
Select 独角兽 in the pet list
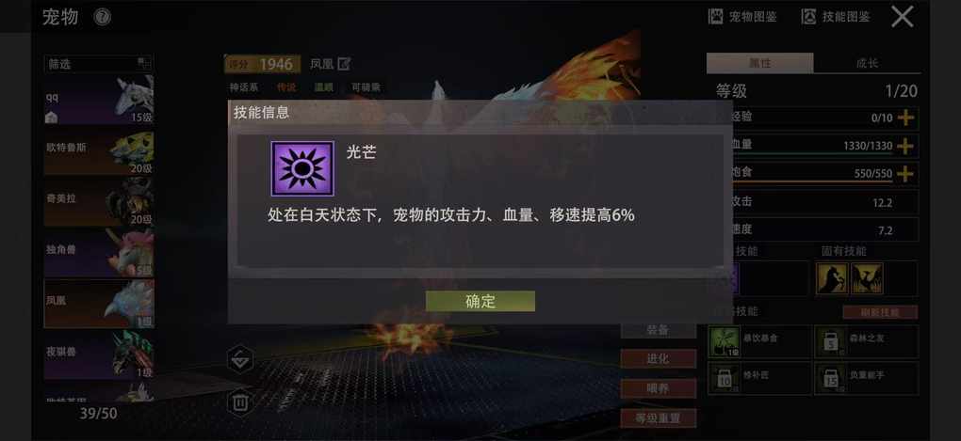(x=99, y=251)
